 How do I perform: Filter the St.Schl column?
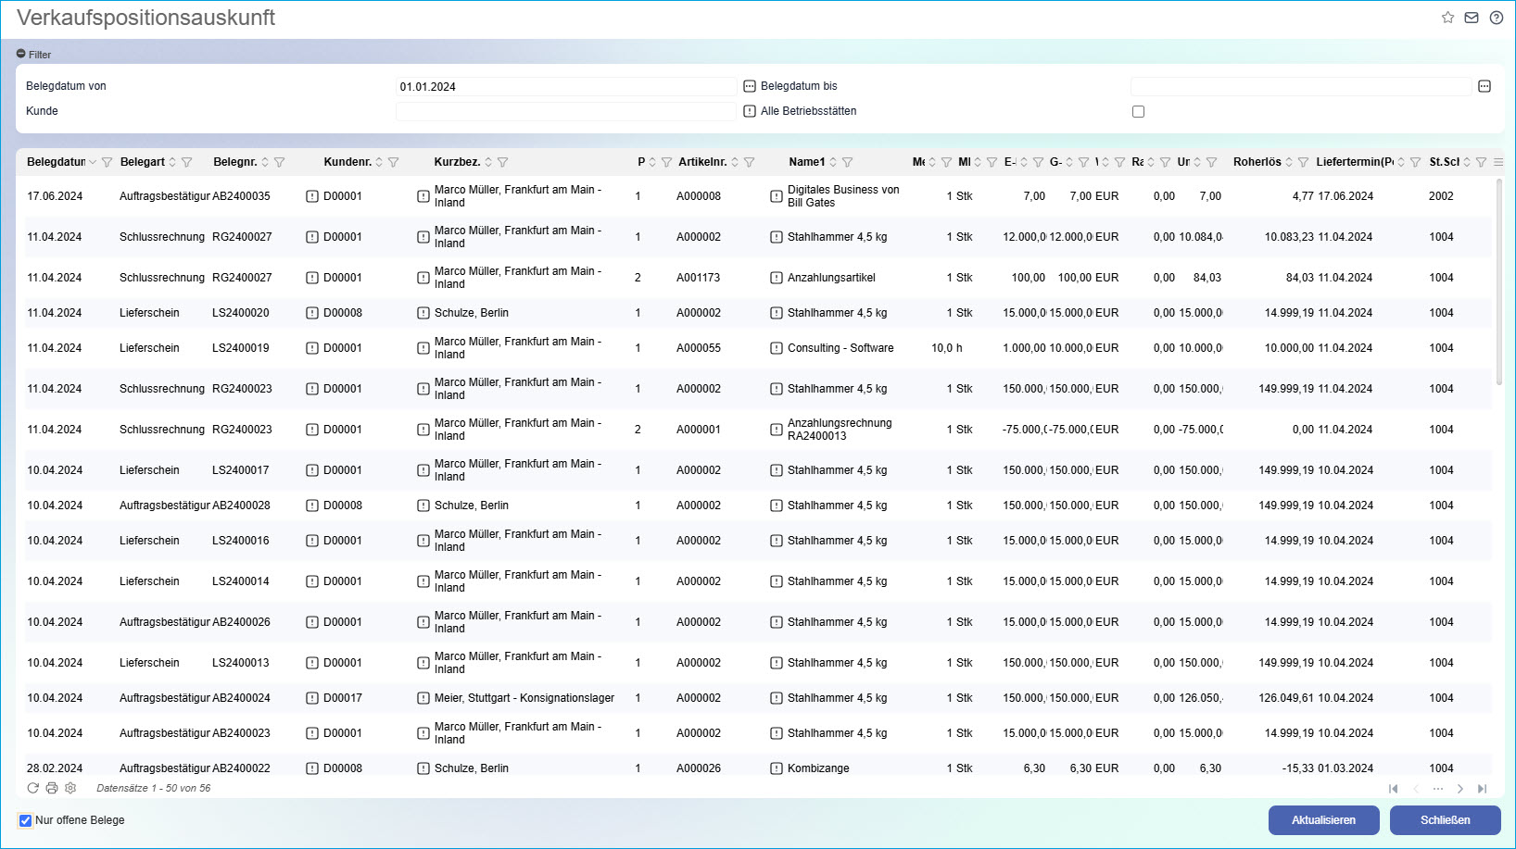click(x=1481, y=162)
